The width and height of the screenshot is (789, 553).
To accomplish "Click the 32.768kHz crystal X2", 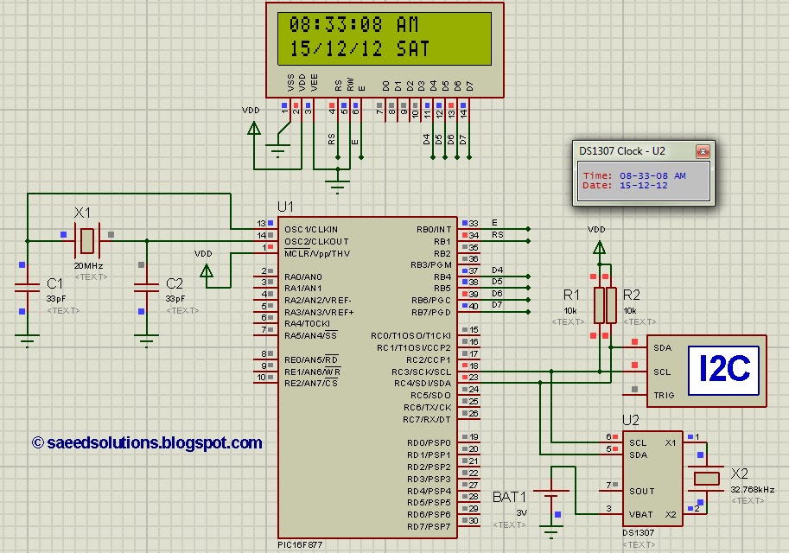I will point(706,477).
